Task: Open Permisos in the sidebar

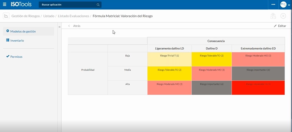Action: point(16,56)
